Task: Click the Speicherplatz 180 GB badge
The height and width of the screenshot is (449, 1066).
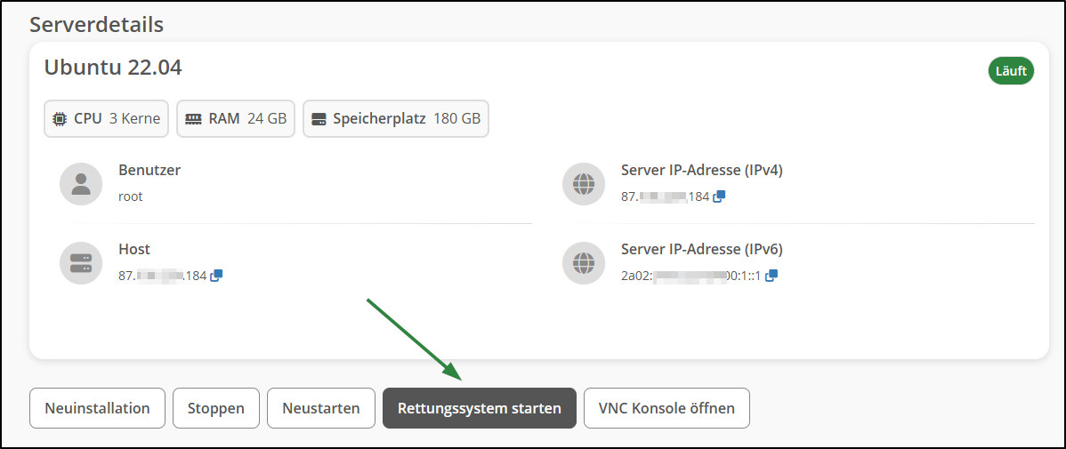Action: point(396,119)
